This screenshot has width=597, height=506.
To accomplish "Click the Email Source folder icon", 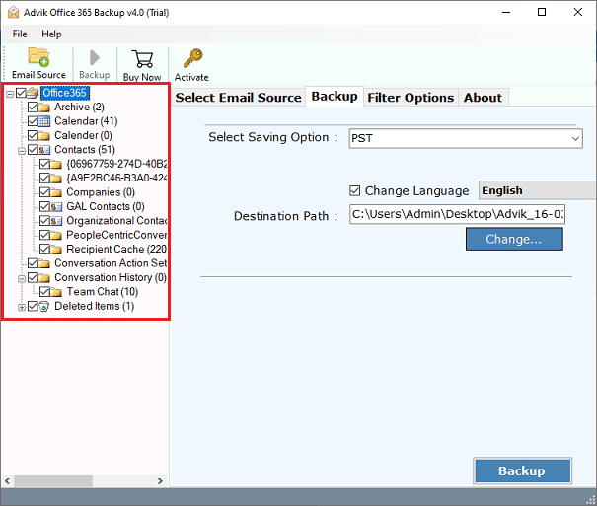I will (38, 57).
